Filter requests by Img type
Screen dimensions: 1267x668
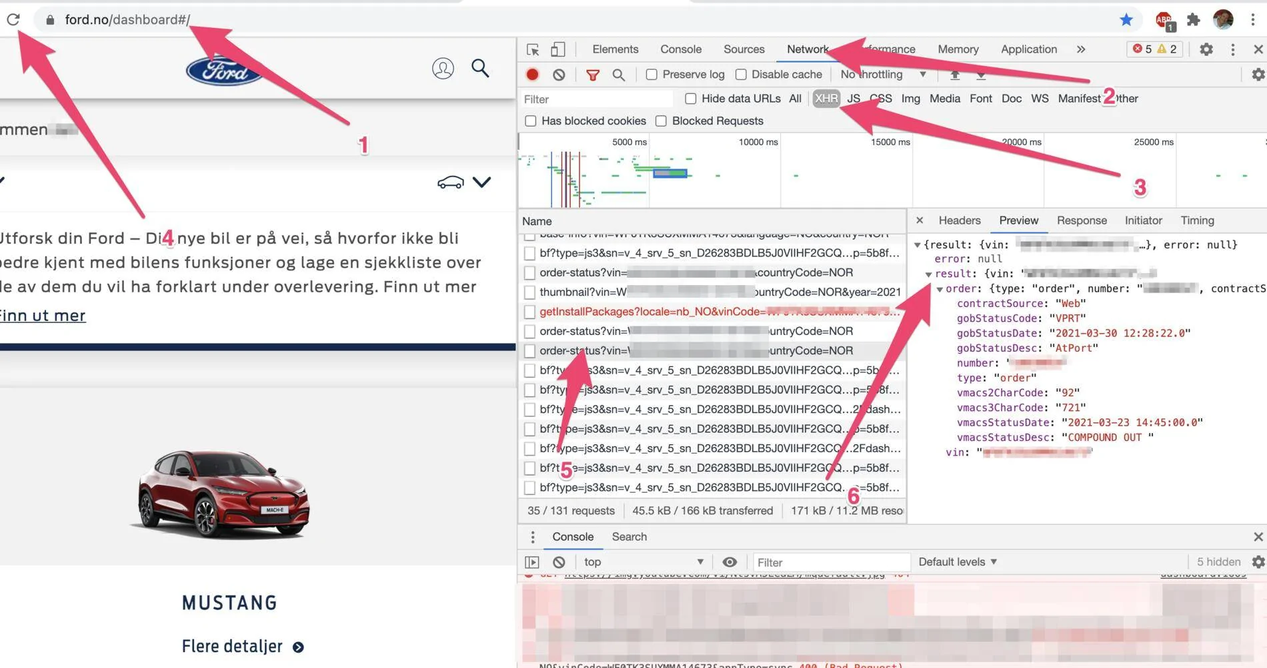coord(910,99)
